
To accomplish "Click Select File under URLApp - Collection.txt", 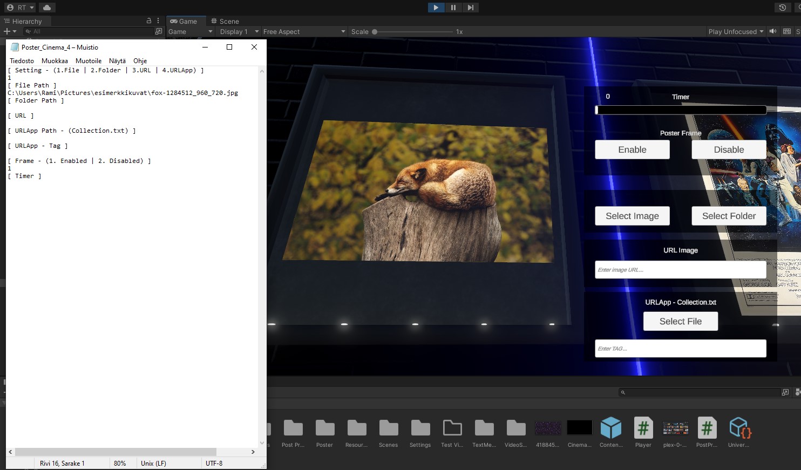I will point(680,321).
